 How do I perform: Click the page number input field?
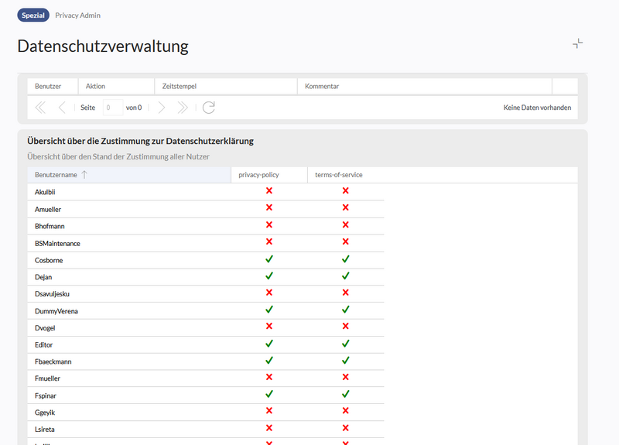[x=112, y=108]
